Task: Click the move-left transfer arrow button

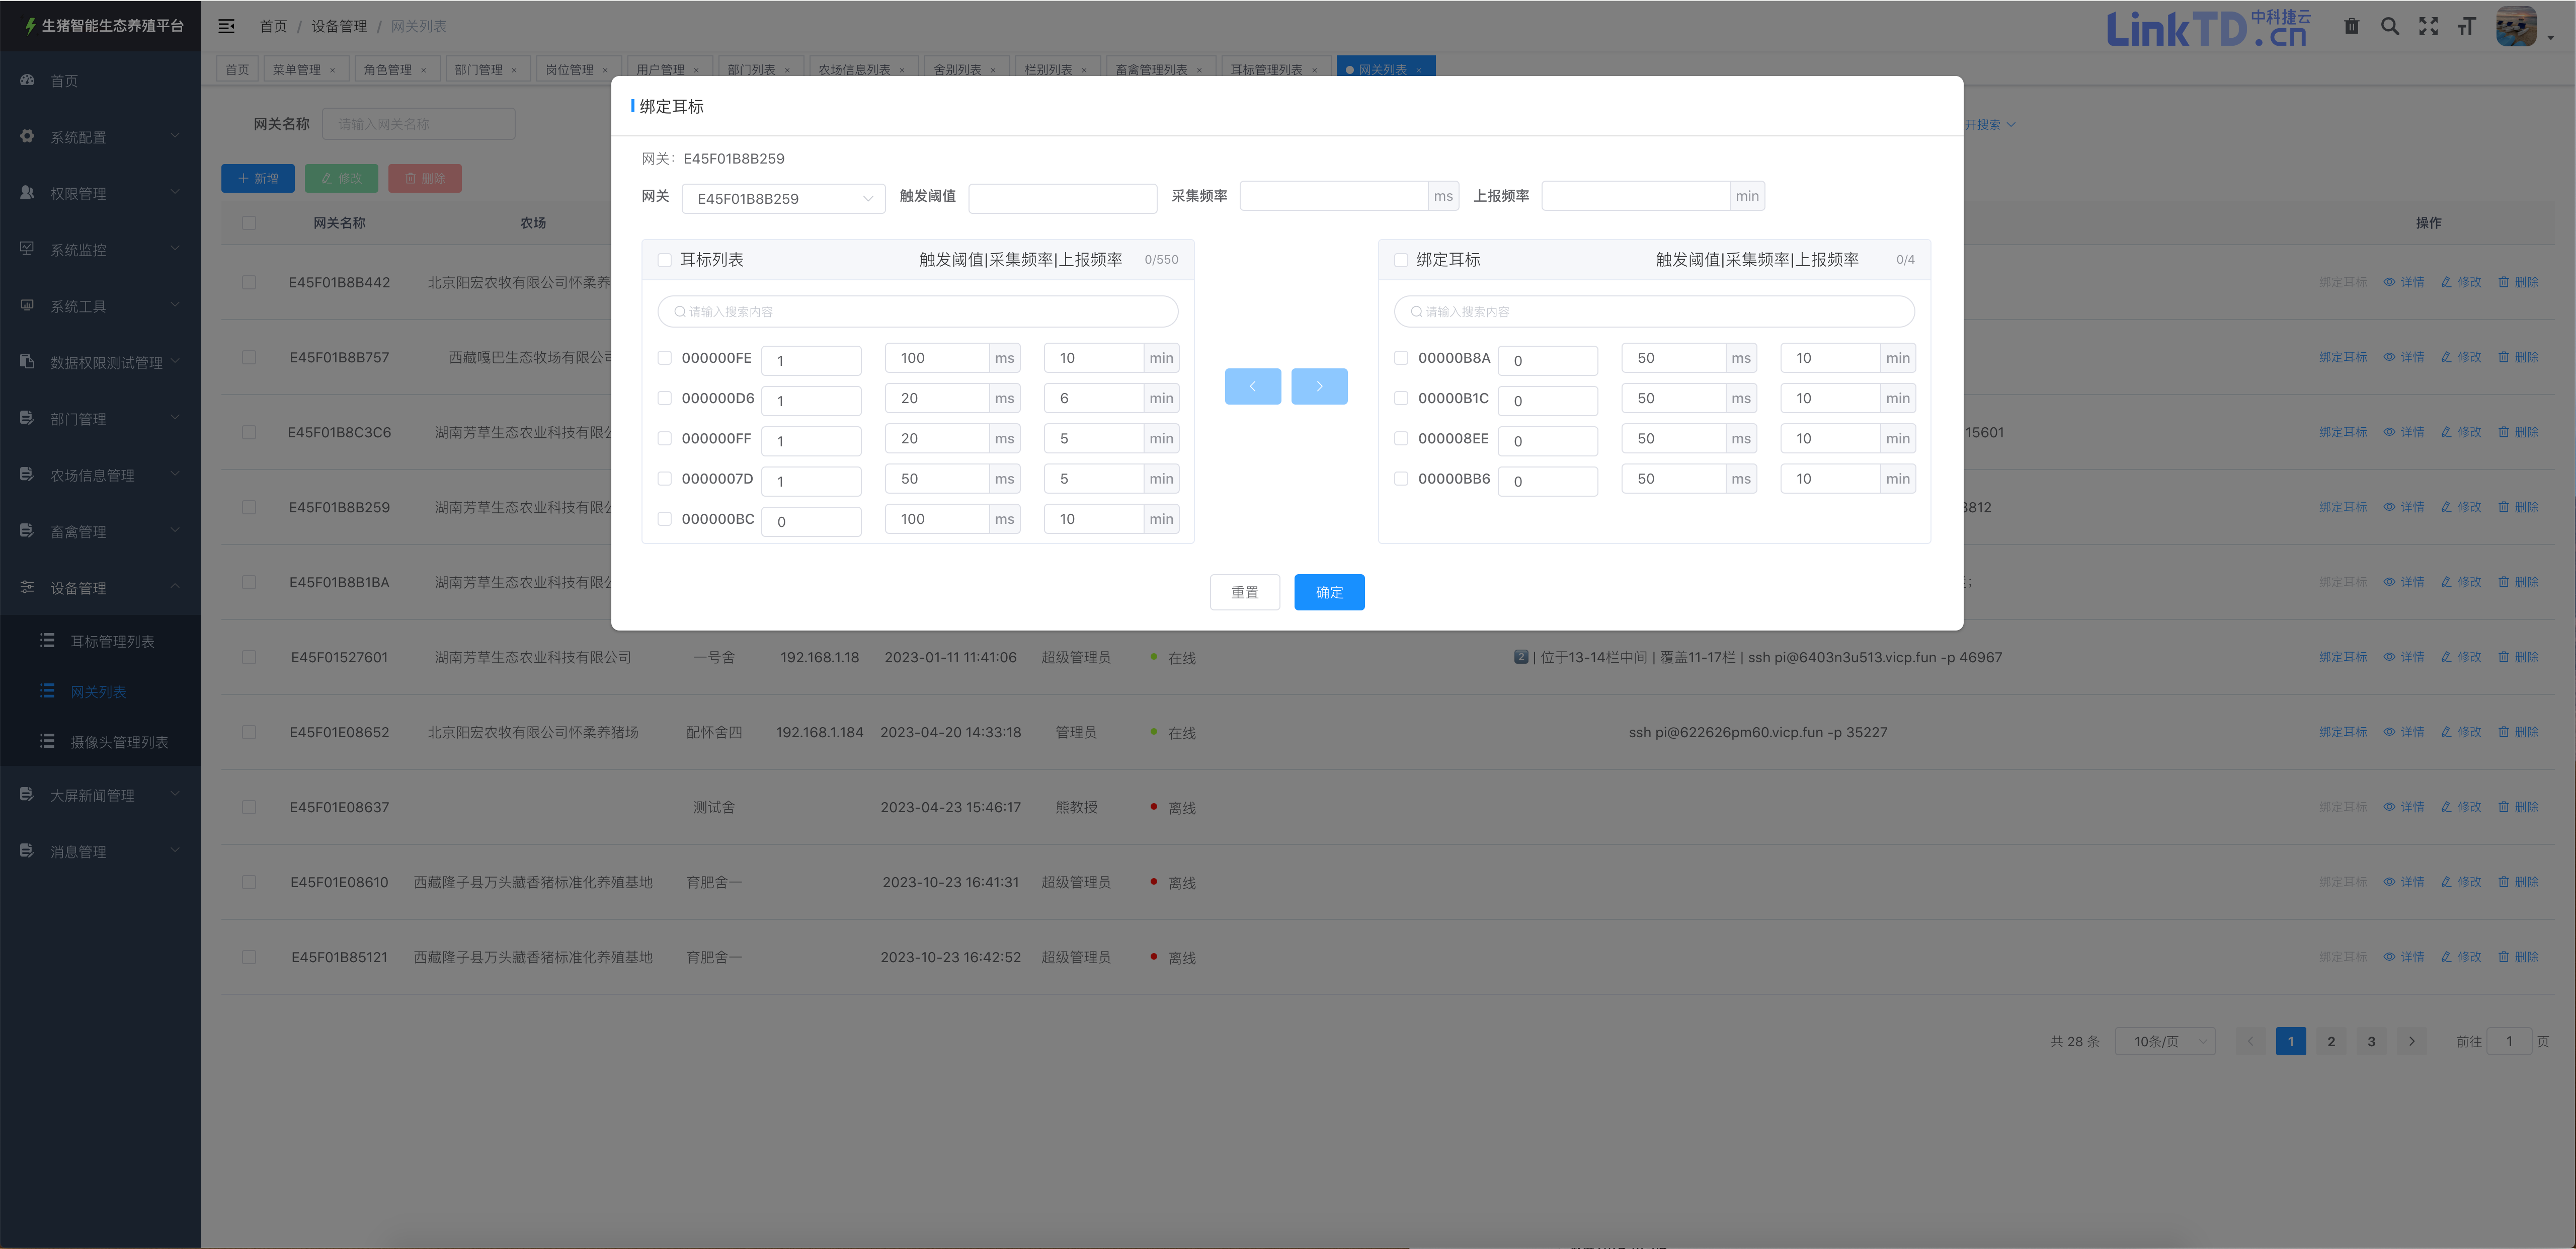Action: tap(1252, 386)
